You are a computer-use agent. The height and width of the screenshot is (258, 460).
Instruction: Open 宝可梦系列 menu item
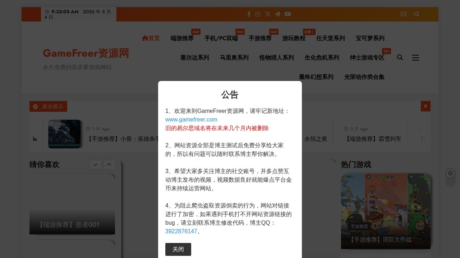tap(370, 38)
